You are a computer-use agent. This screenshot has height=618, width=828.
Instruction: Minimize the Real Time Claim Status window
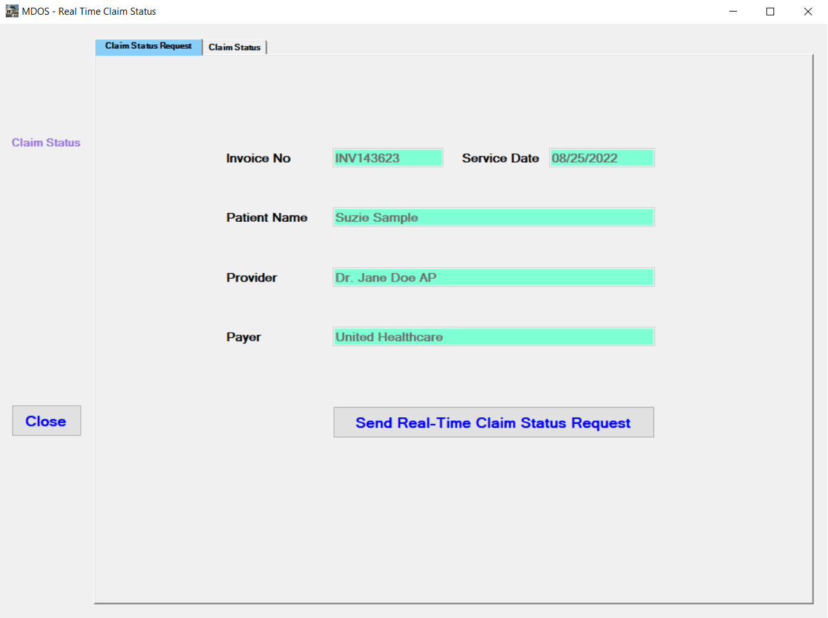pos(732,11)
